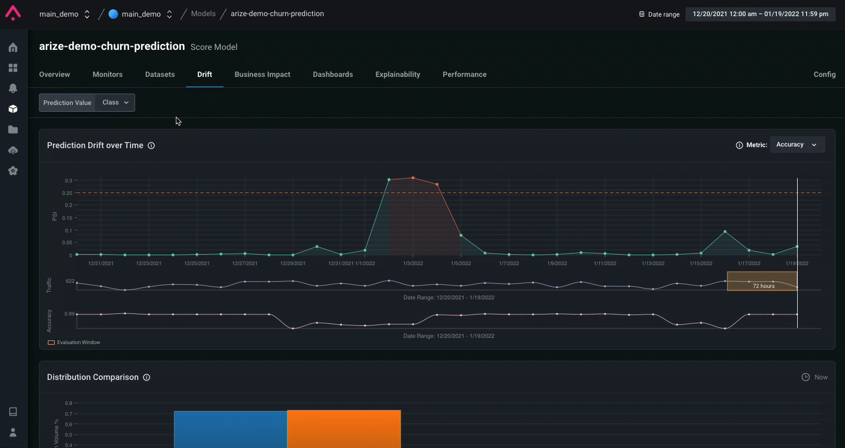Open the dashboards grid icon in sidebar
The image size is (845, 448).
pos(13,68)
